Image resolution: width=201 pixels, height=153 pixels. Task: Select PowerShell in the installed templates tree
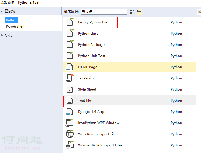coord(15,26)
